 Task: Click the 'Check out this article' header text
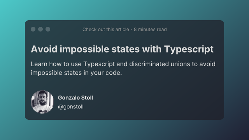tap(105, 30)
